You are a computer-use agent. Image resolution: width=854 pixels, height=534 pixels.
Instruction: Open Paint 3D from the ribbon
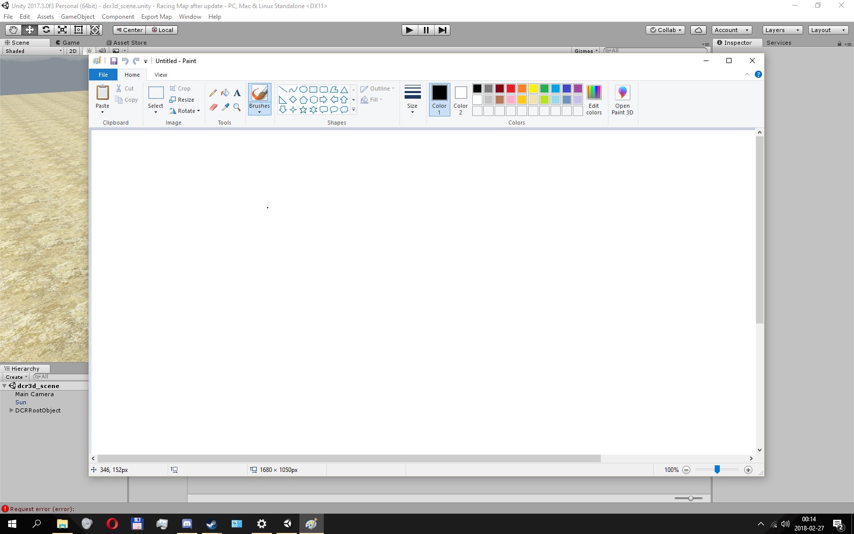pyautogui.click(x=622, y=100)
